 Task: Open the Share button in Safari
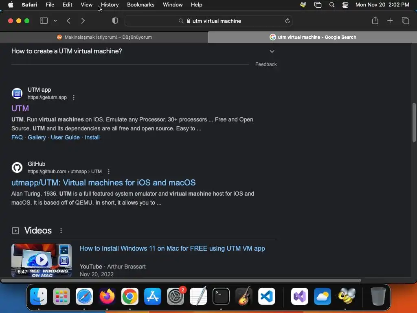(x=375, y=20)
